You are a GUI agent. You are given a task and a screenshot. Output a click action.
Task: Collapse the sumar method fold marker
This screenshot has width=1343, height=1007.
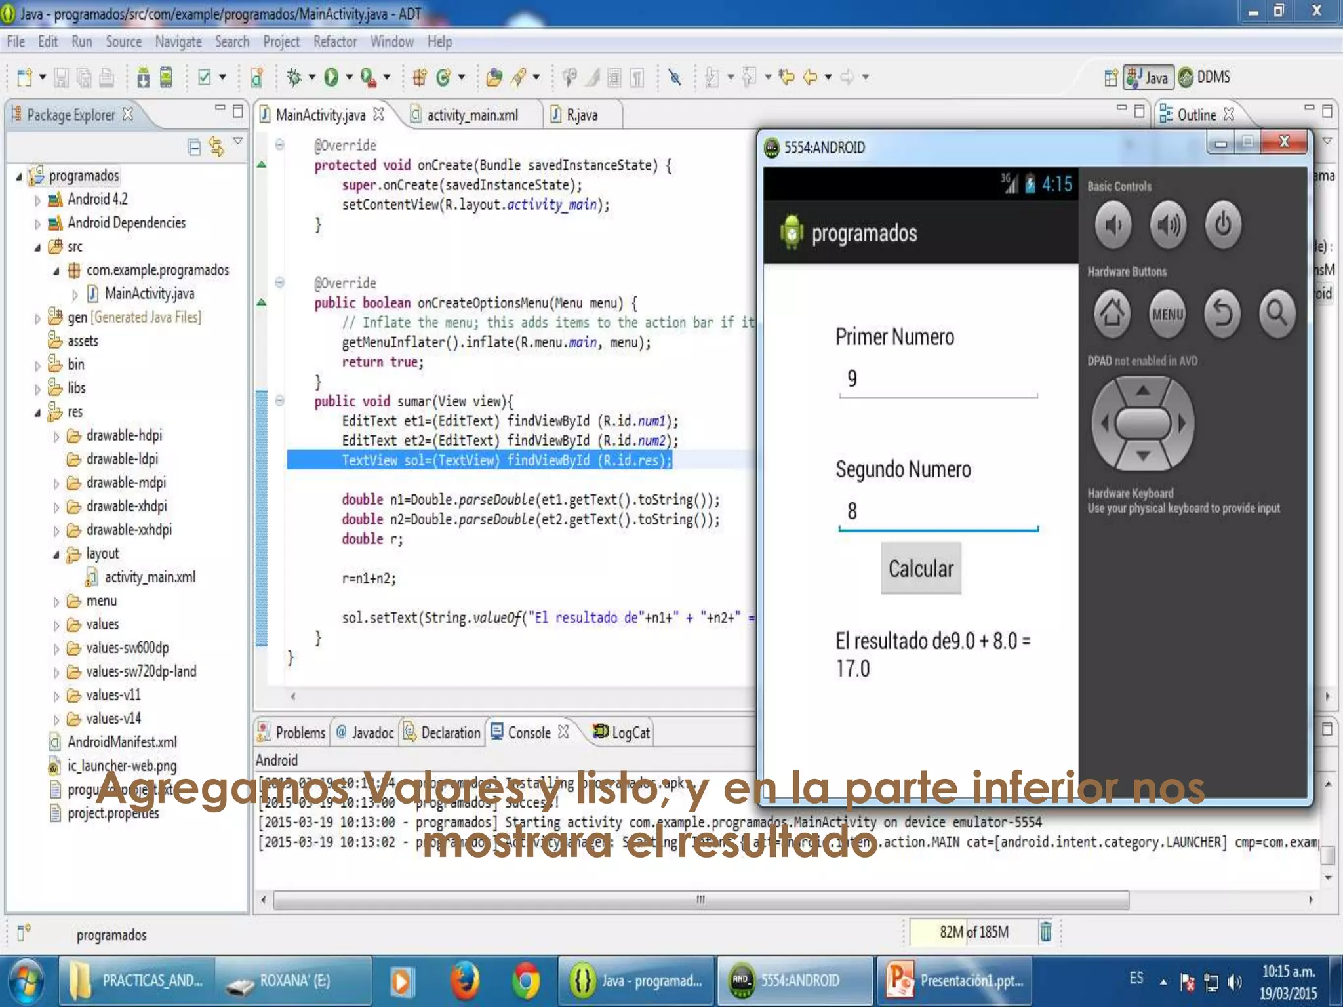tap(279, 401)
